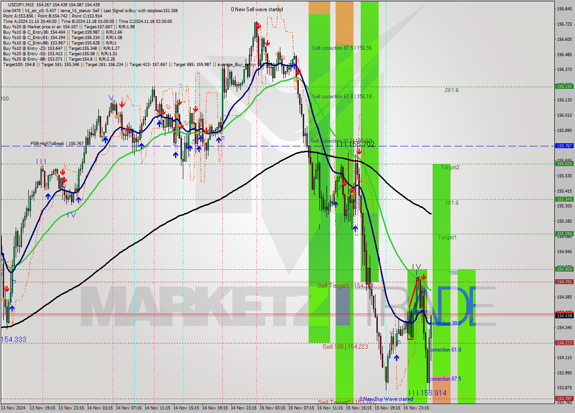Select the Target1 label in green zone
Viewport: 575px width, 413px height.
coord(447,237)
